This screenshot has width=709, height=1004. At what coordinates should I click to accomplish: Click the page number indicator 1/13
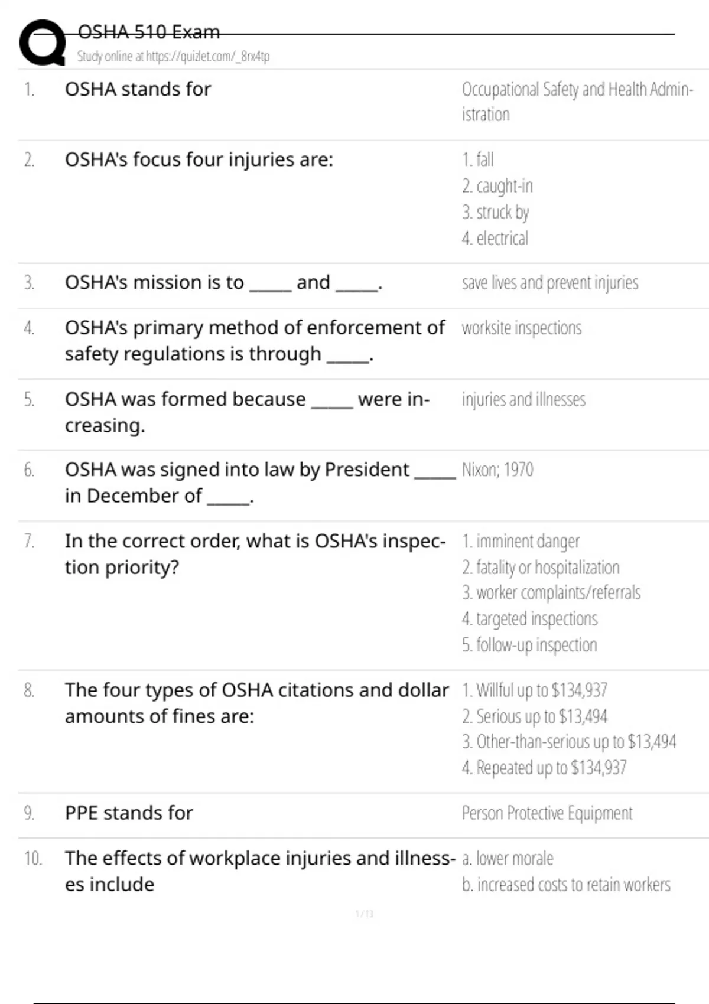pyautogui.click(x=365, y=914)
